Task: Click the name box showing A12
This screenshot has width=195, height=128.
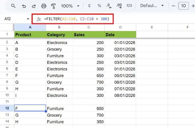Action: pyautogui.click(x=7, y=19)
